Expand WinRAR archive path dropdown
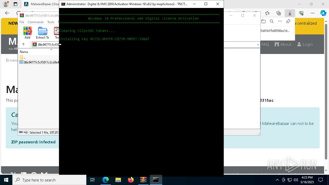Viewport: 329px width, 185px height. [258, 44]
